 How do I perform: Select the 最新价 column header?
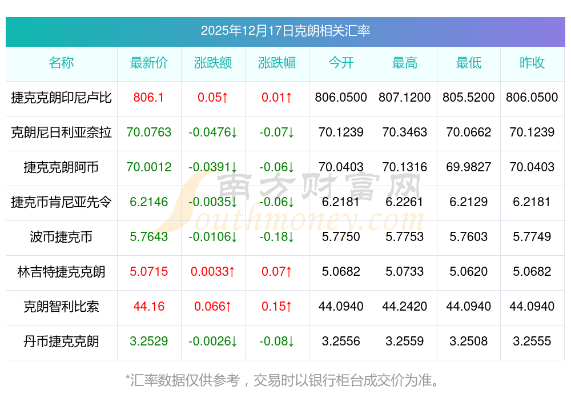click(x=149, y=63)
